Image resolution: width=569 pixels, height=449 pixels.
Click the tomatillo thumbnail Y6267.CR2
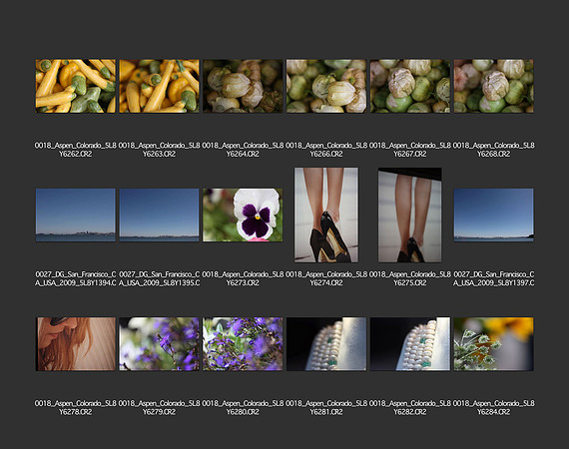(410, 86)
